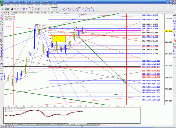Select the red trend line tool

coord(2,13)
